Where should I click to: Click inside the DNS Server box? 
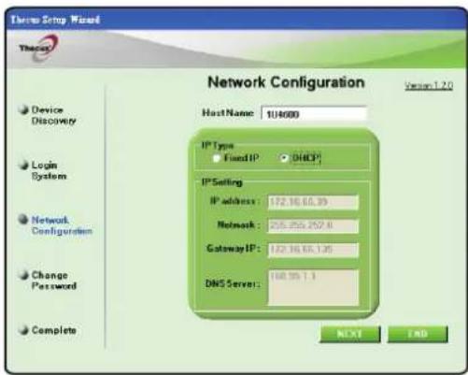click(x=313, y=288)
